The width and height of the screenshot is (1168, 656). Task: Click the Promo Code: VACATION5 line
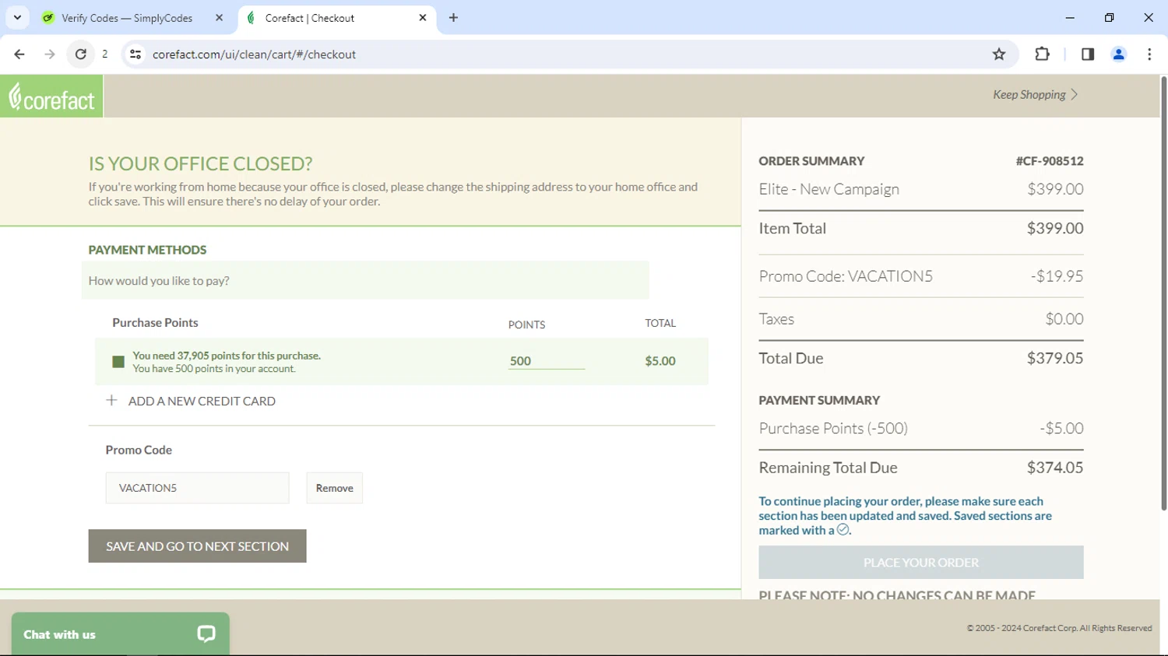(x=846, y=276)
